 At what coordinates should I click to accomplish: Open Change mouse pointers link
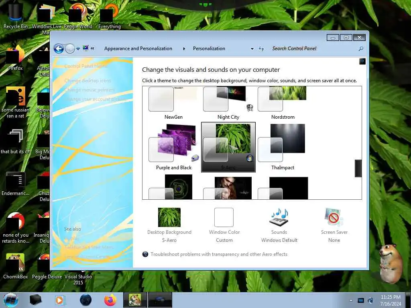[x=90, y=90]
